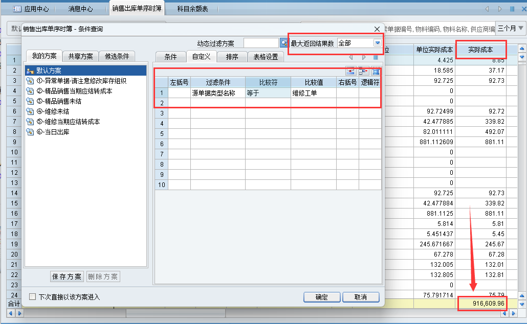
Task: Click the search icon beside 动态过滤方案
Action: coord(284,43)
